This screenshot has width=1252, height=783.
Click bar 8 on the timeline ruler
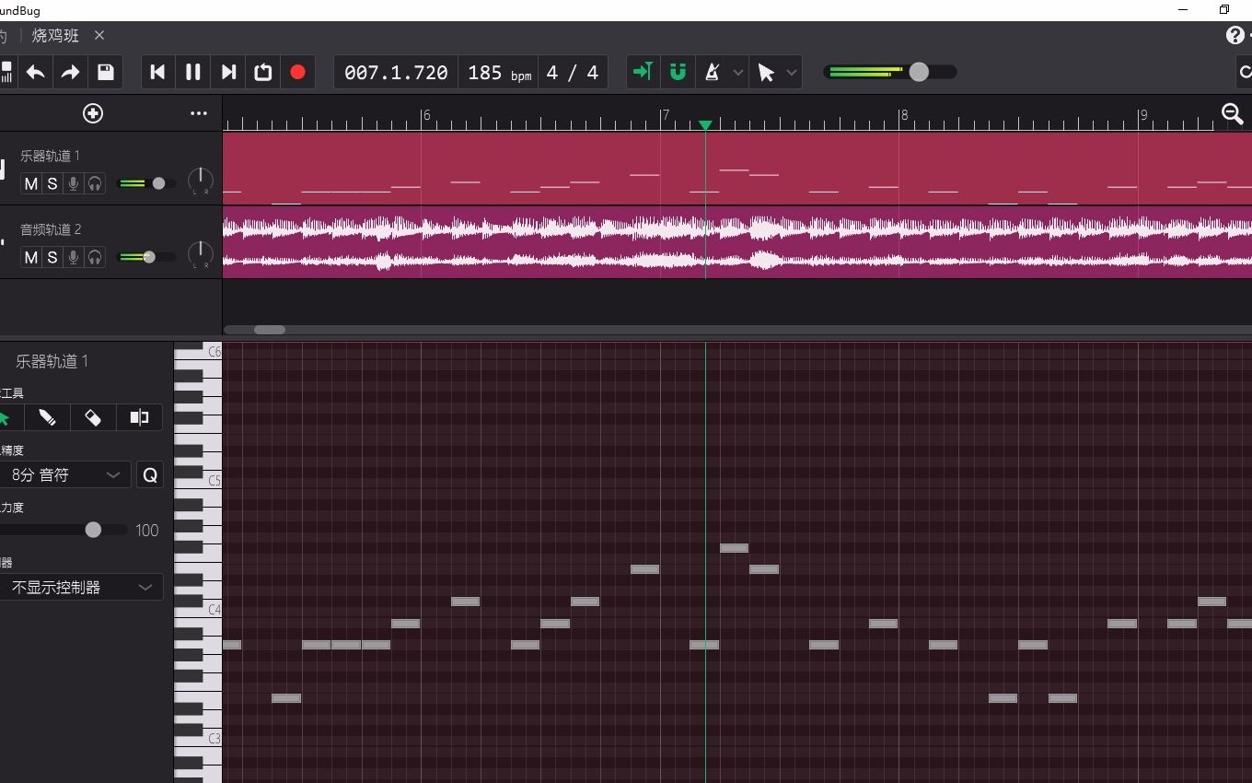(x=904, y=115)
